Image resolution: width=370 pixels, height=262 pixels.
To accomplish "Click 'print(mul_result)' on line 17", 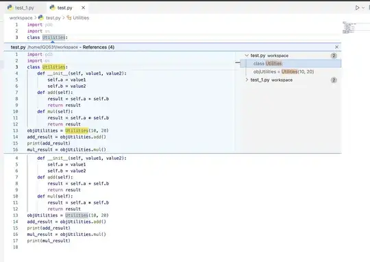I will click(x=49, y=241).
